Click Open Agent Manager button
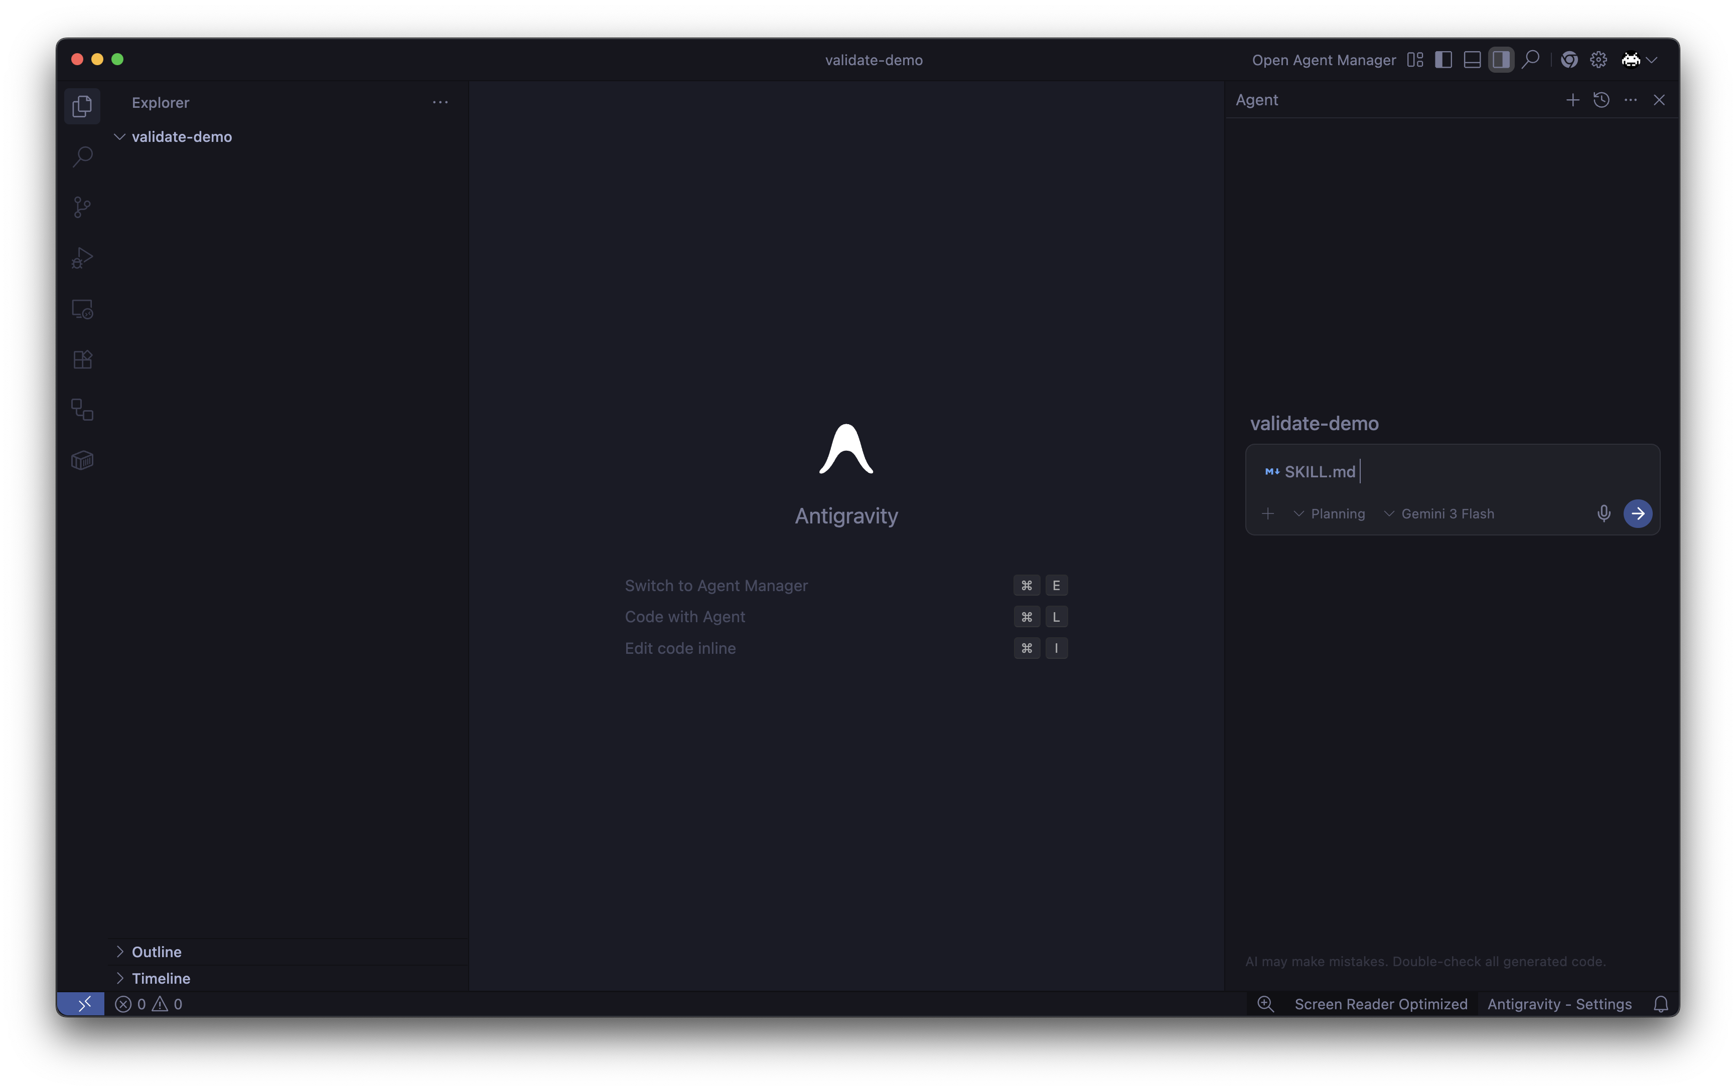The height and width of the screenshot is (1091, 1736). (x=1324, y=60)
